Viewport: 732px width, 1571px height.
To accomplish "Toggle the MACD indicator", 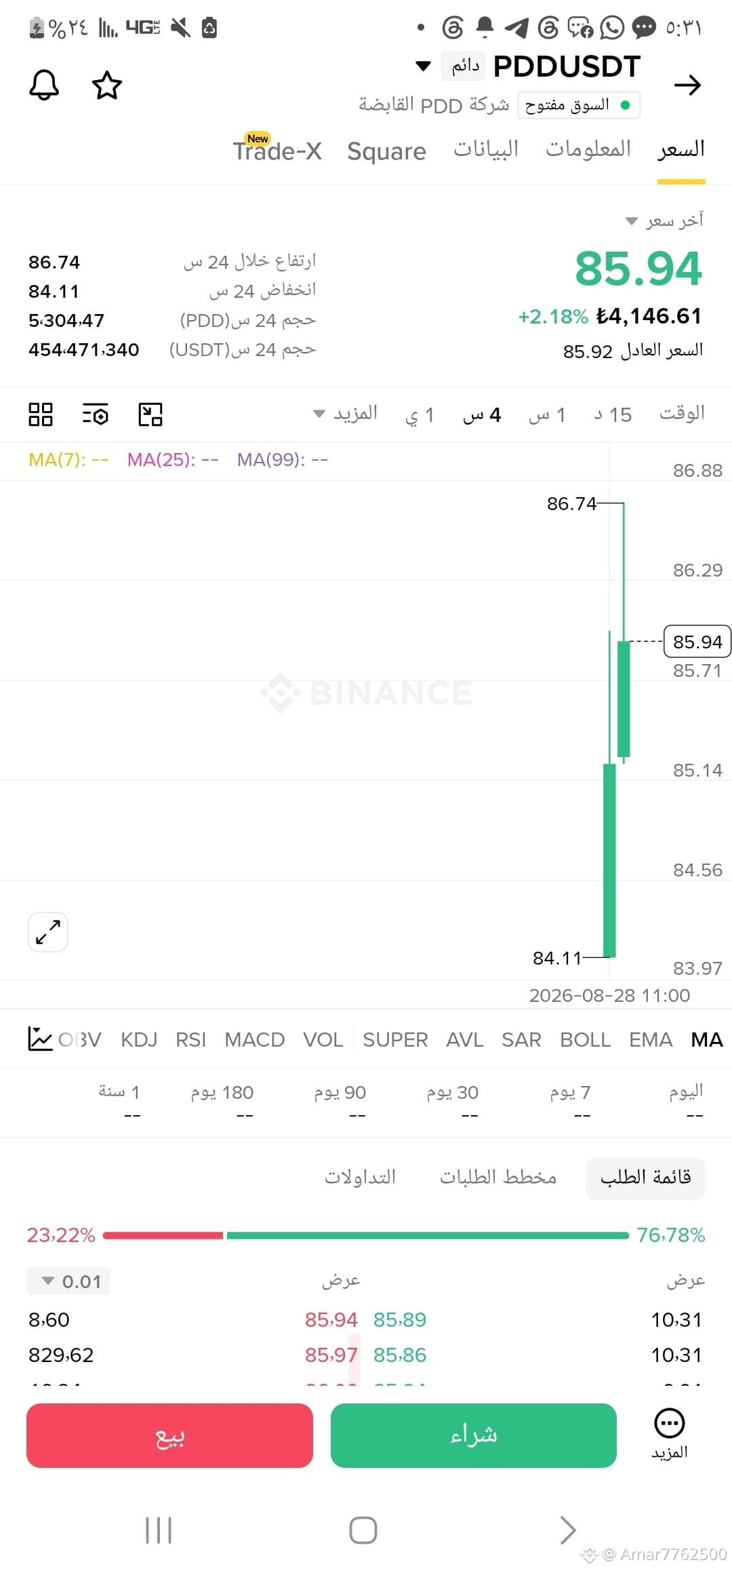I will point(255,1039).
